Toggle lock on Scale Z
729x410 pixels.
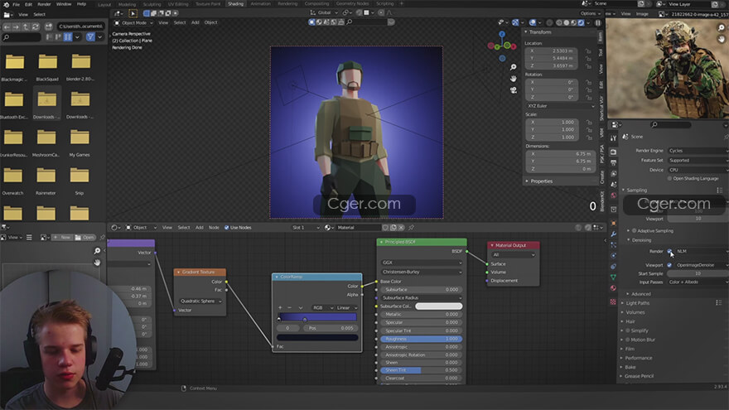pyautogui.click(x=588, y=137)
